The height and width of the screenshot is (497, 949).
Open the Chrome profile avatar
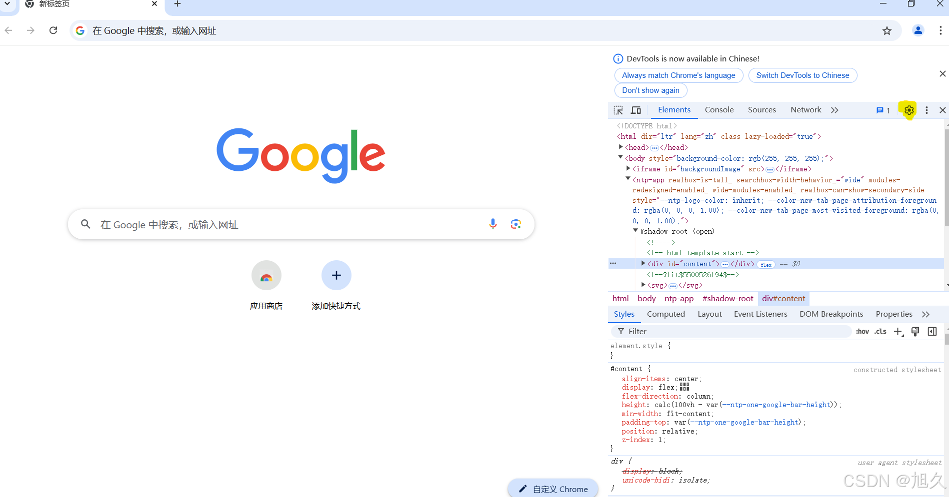[918, 31]
